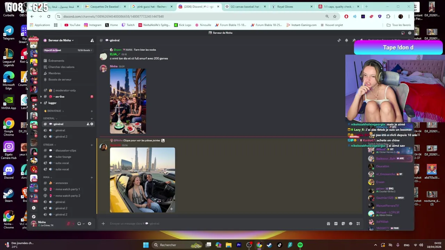
Task: Open Chrome three-dot menu
Action: [409, 16]
